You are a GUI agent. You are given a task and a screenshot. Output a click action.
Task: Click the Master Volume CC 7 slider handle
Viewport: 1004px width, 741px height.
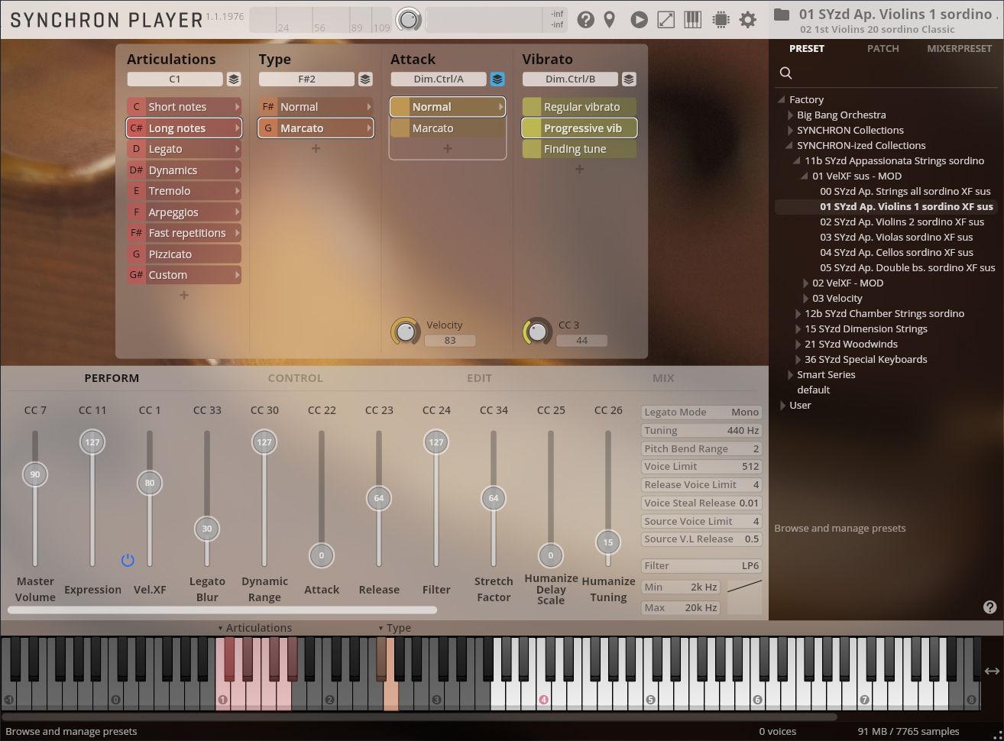[x=35, y=474]
